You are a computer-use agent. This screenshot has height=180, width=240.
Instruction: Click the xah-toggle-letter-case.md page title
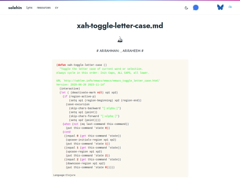point(120,26)
